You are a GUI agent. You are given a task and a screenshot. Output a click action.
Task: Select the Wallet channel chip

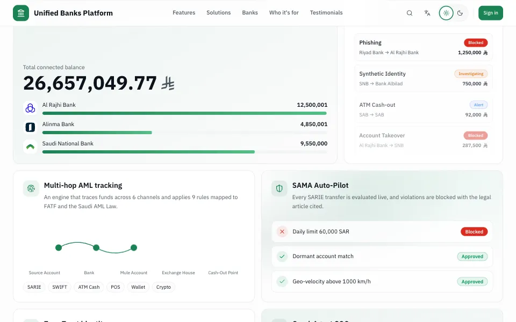coord(138,287)
